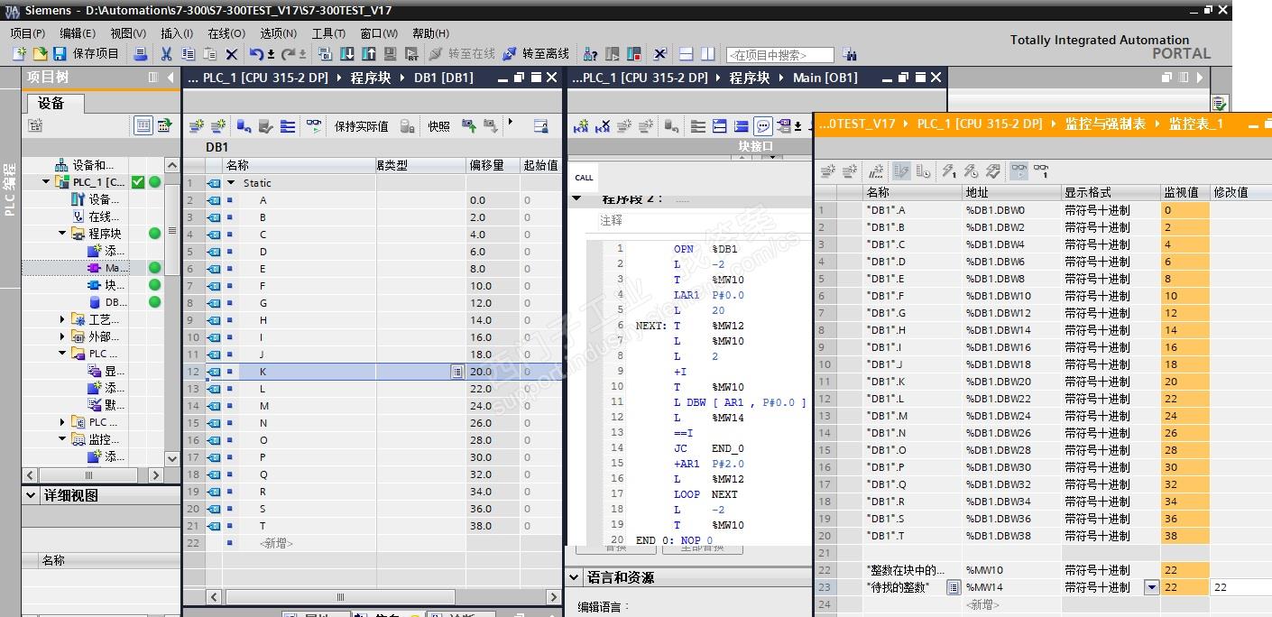The width and height of the screenshot is (1272, 617).
Task: Click the Download to device icon
Action: (x=347, y=54)
